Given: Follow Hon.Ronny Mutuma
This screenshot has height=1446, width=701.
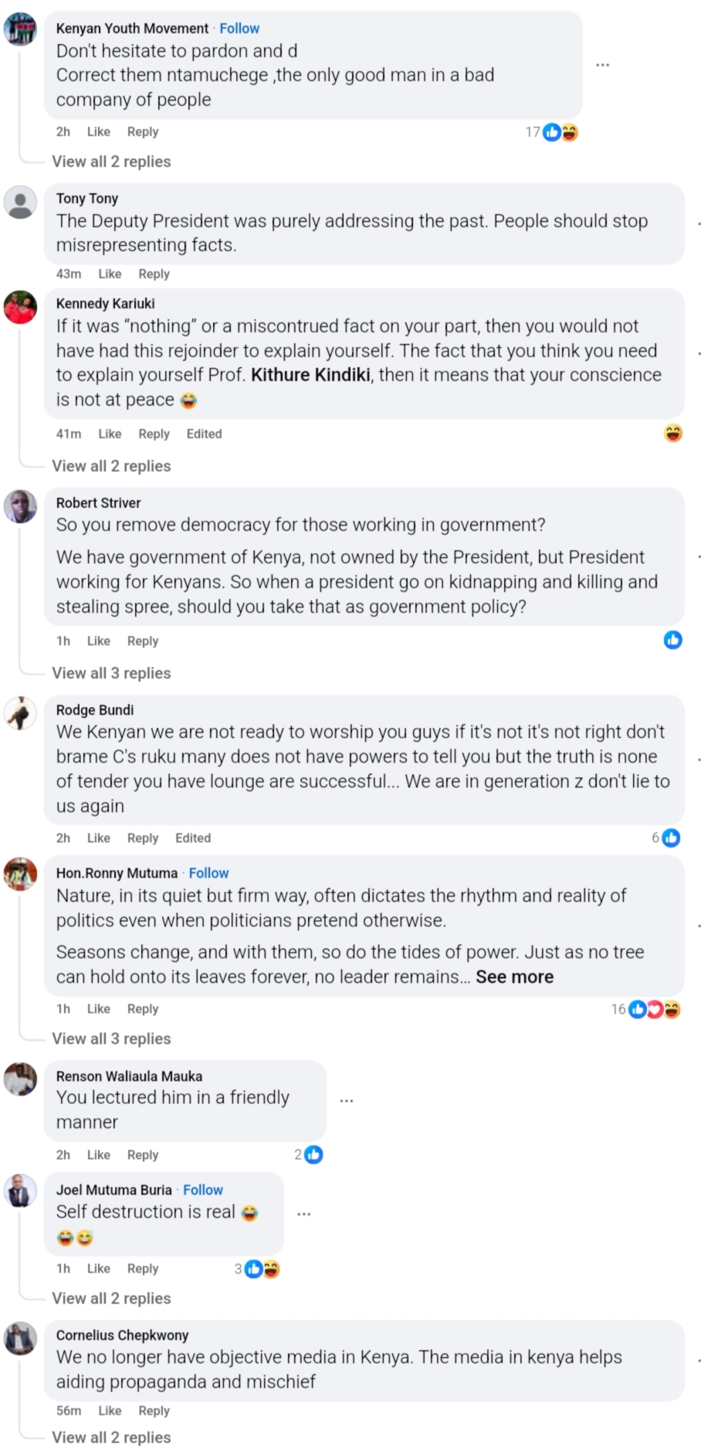Looking at the screenshot, I should pyautogui.click(x=208, y=873).
